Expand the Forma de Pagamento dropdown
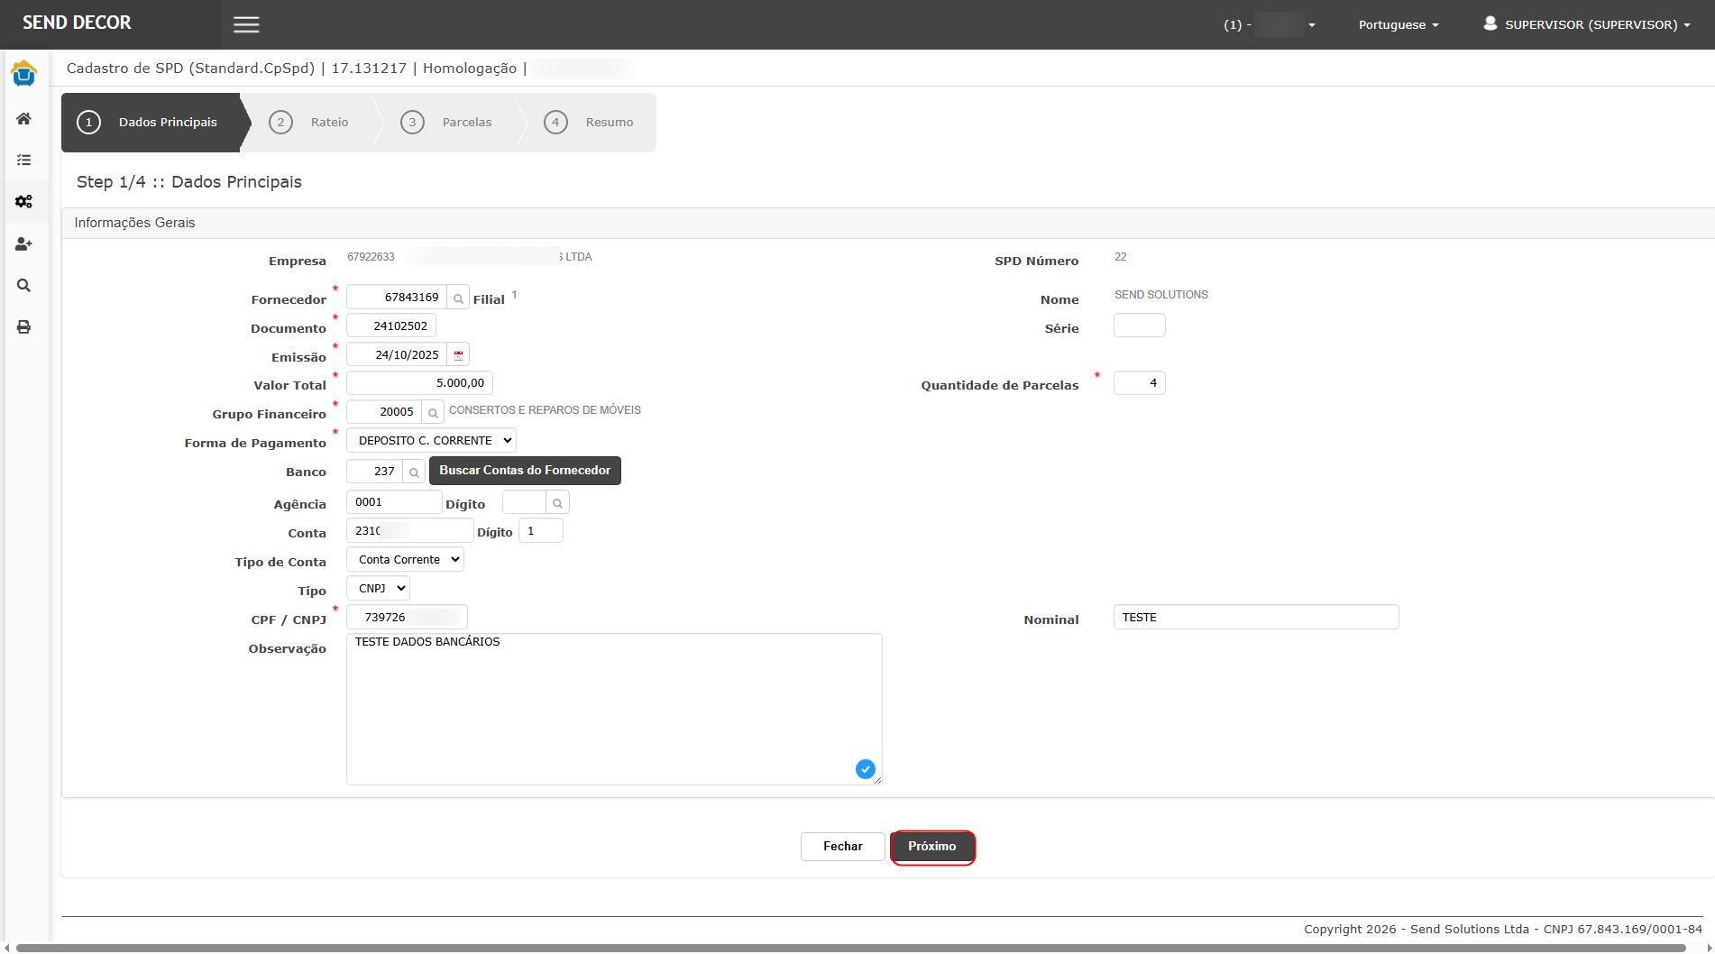 (x=432, y=441)
